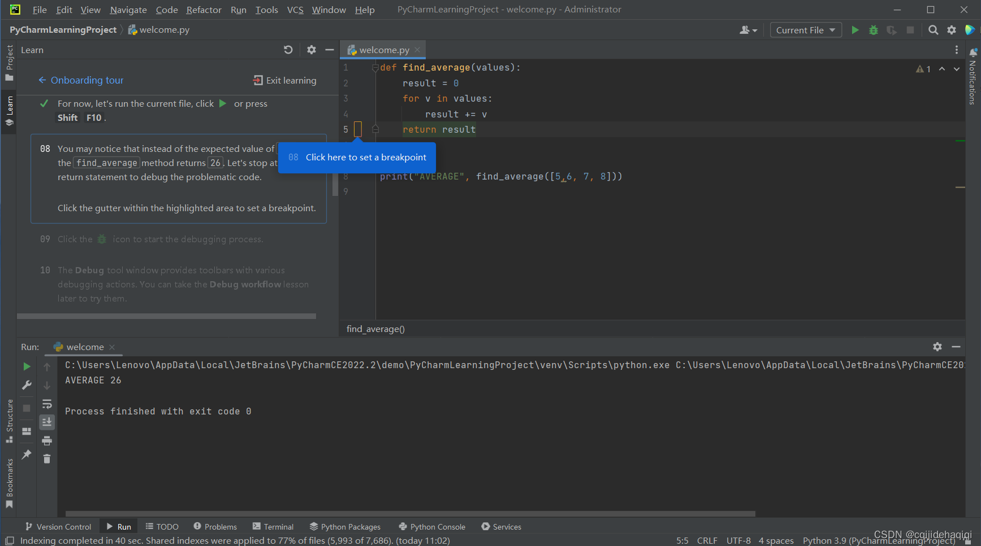
Task: Toggle soft-wrap in the Run console
Action: coord(47,404)
